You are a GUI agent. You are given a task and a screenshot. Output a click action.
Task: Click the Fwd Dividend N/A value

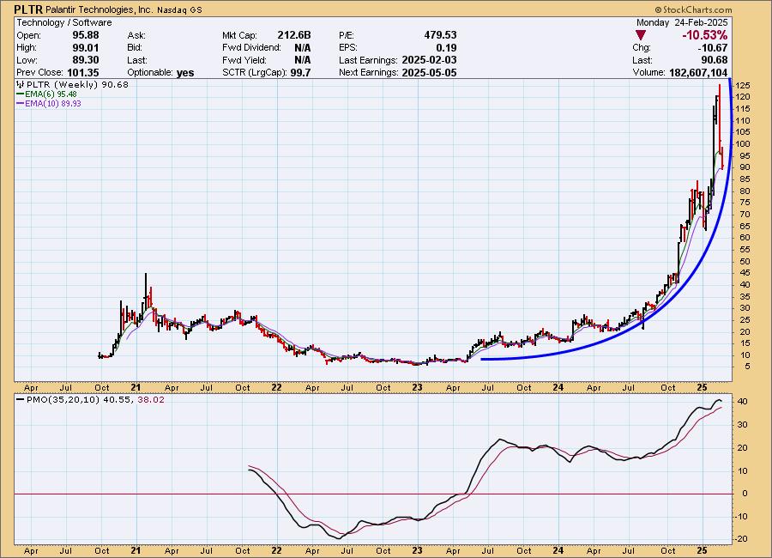[x=302, y=48]
